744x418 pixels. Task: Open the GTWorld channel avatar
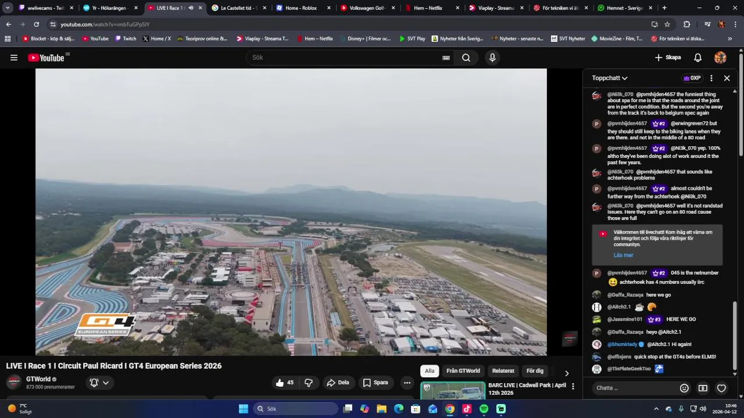[14, 382]
